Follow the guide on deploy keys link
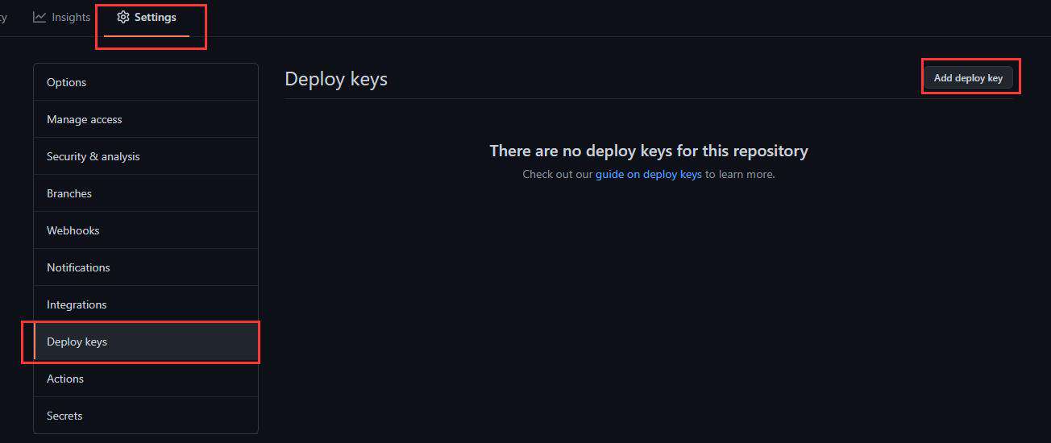The width and height of the screenshot is (1051, 443). click(649, 174)
